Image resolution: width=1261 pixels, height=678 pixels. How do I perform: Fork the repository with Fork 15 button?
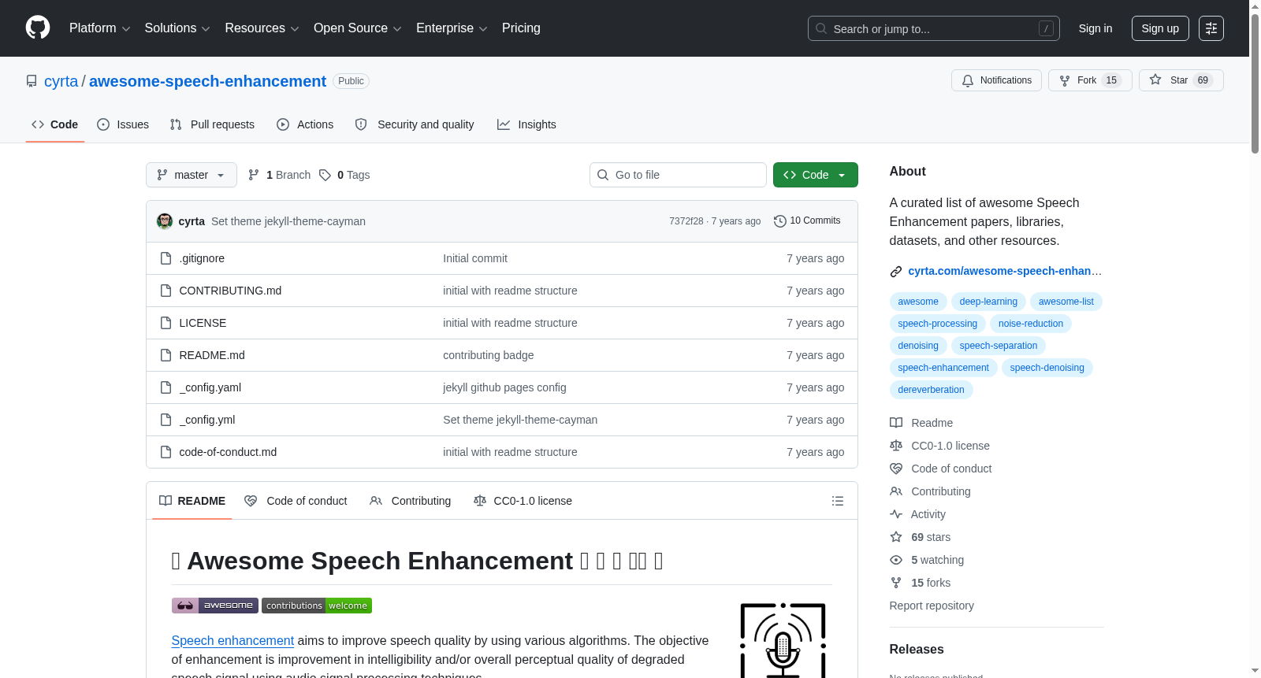(x=1090, y=80)
